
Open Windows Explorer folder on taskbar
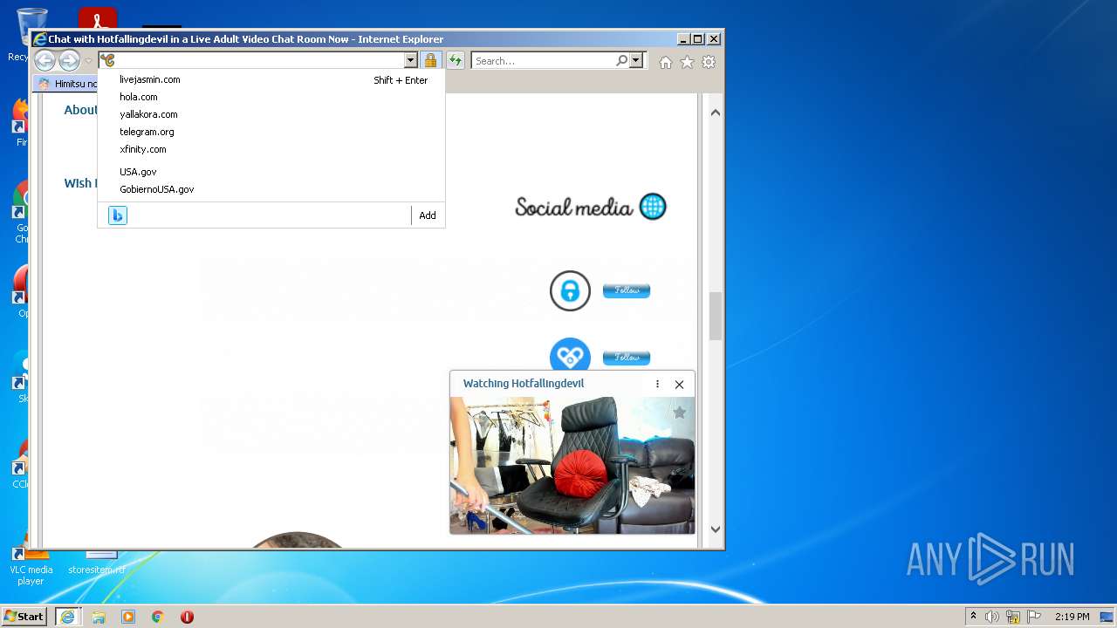click(99, 617)
